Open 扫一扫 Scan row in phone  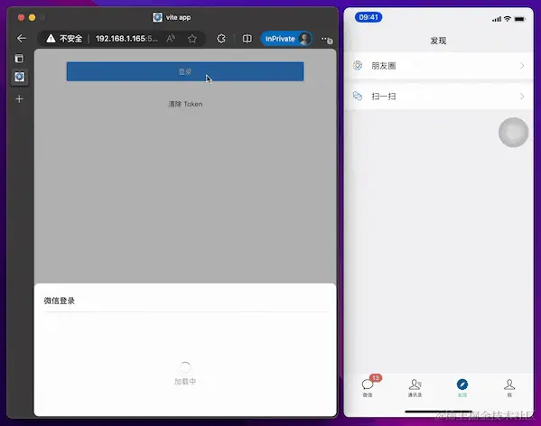click(x=438, y=97)
